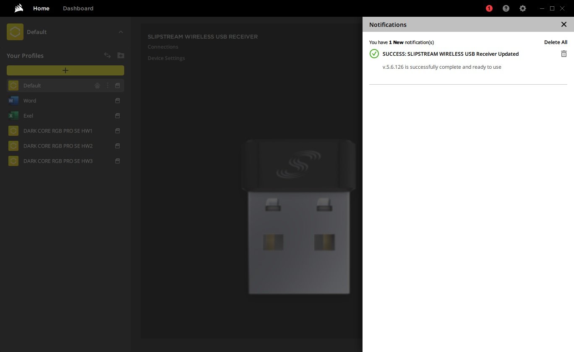The image size is (574, 352).
Task: Open Device Settings for the receiver
Action: 166,58
